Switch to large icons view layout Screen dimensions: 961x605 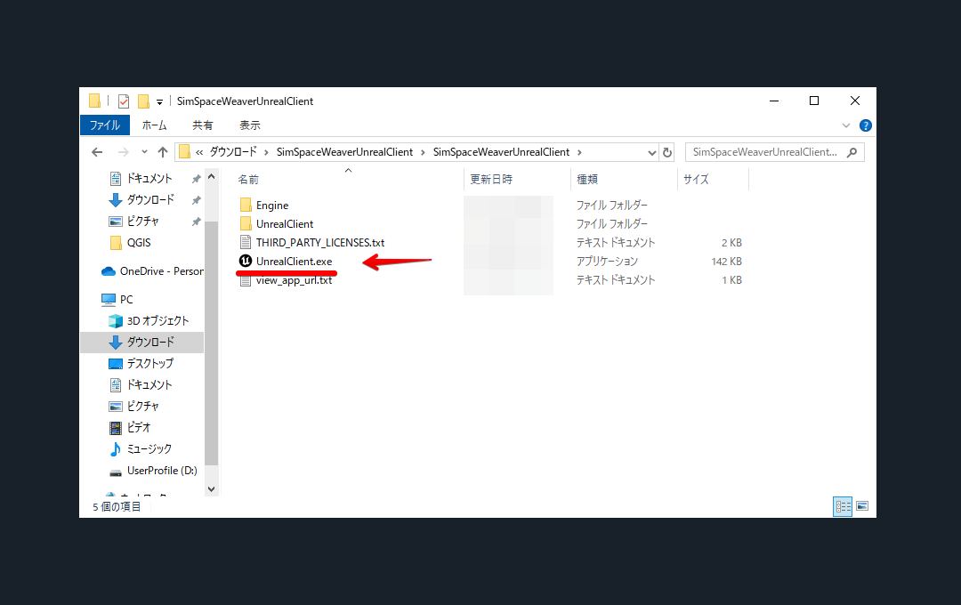[x=862, y=506]
